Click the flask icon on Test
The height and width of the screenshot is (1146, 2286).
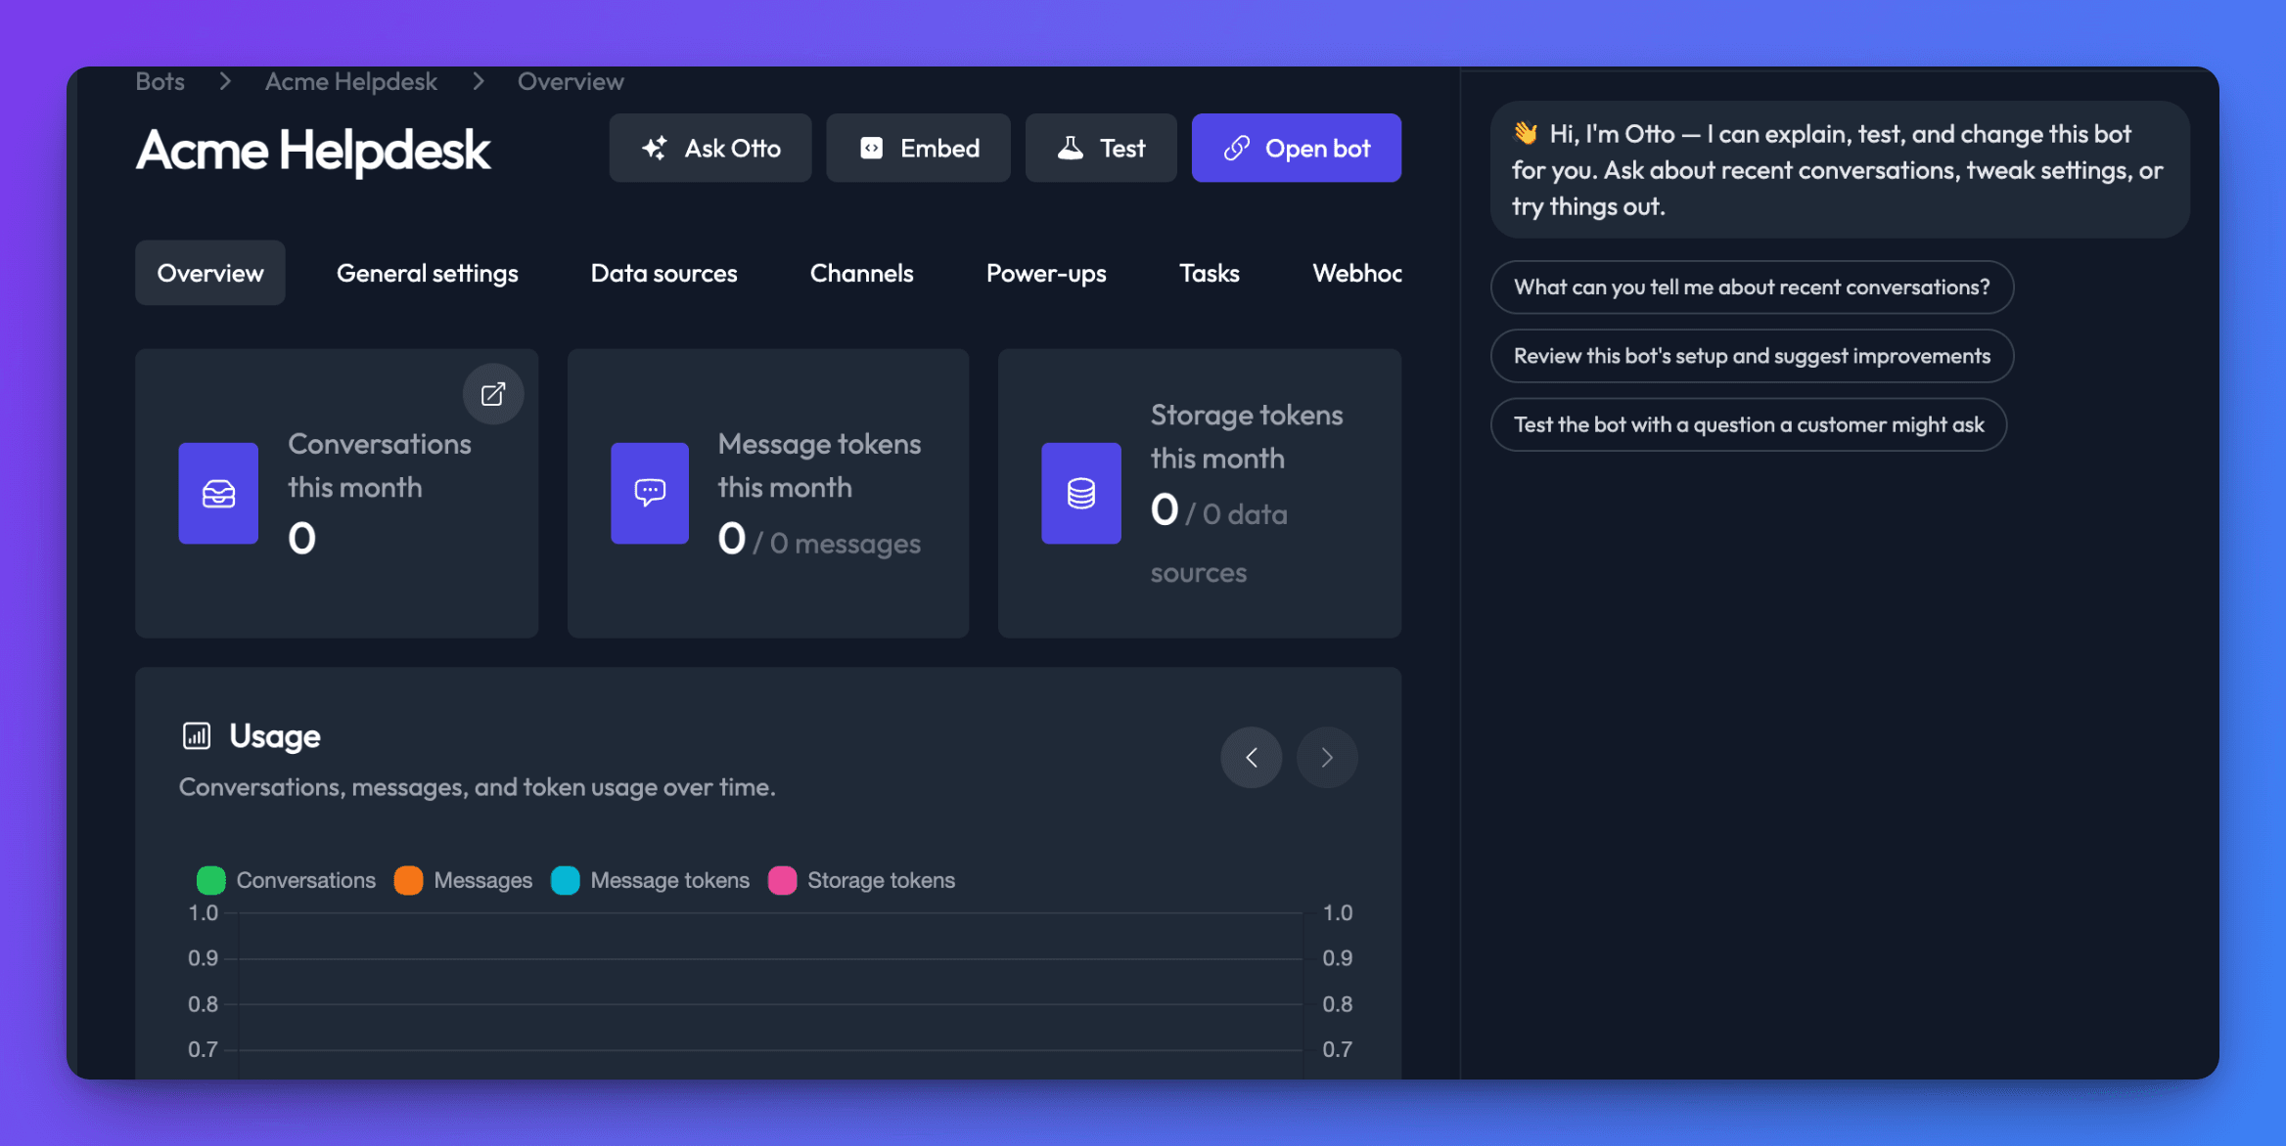(1071, 148)
